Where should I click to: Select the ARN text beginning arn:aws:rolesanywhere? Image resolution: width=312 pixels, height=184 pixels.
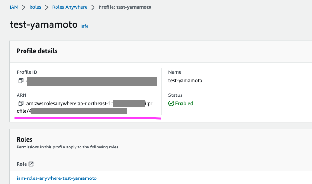(x=85, y=107)
